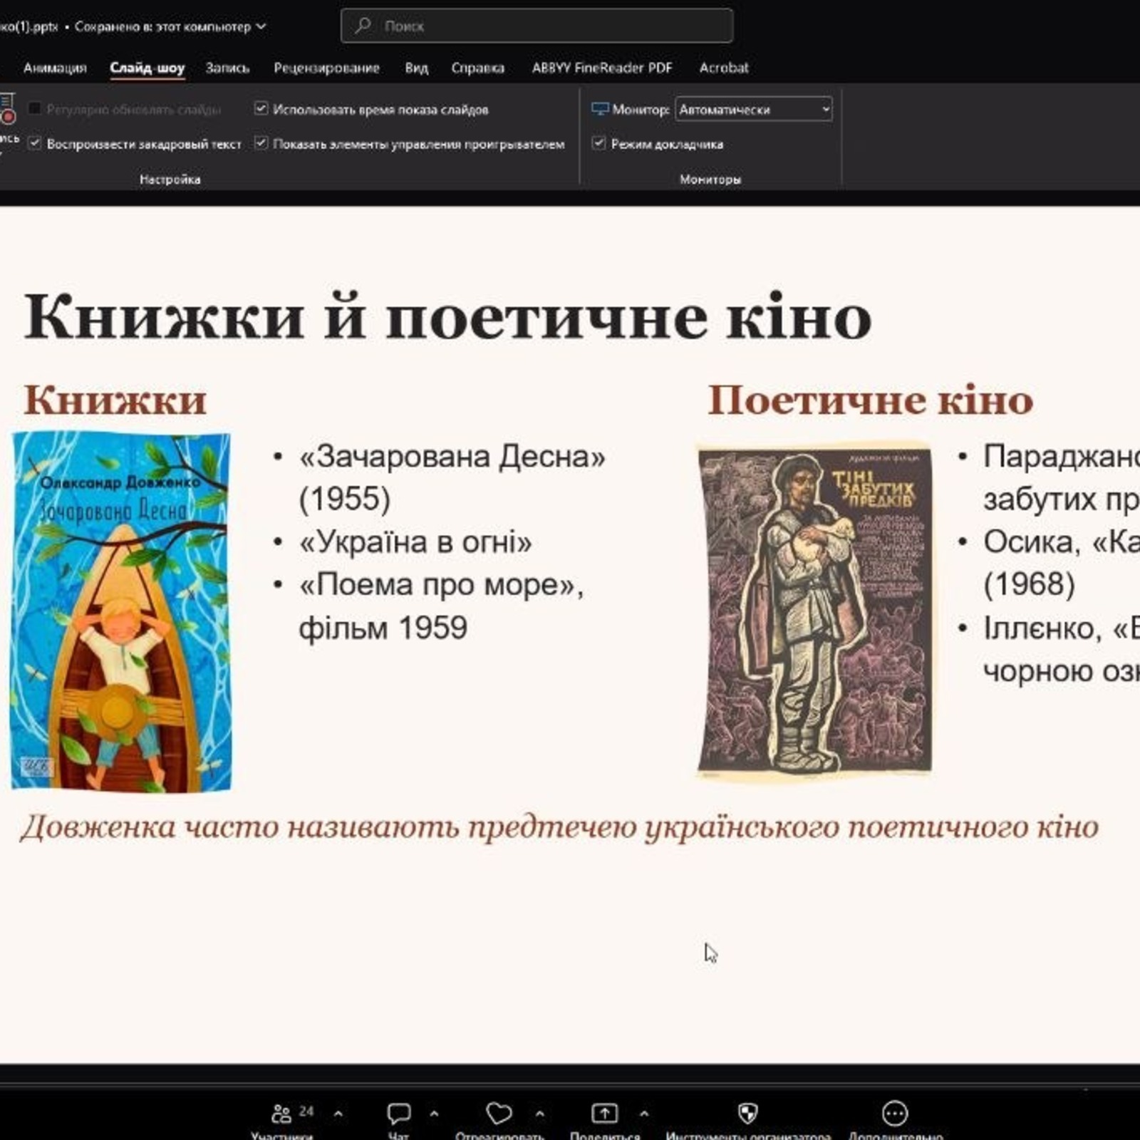This screenshot has width=1140, height=1140.
Task: Open the Запись ribbon tab
Action: pos(227,68)
